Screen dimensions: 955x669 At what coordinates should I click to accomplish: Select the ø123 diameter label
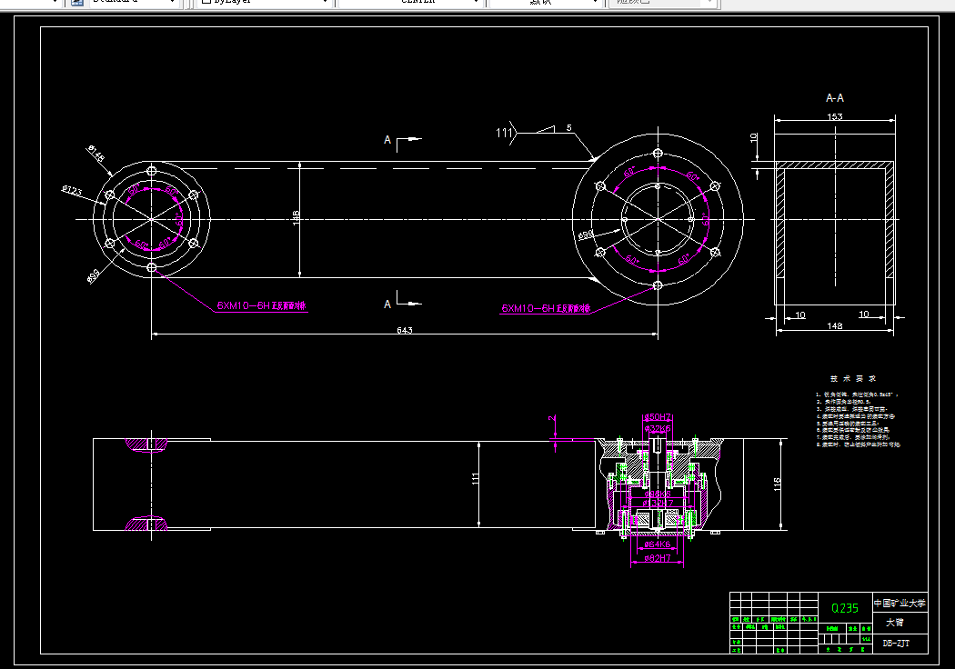pos(72,191)
